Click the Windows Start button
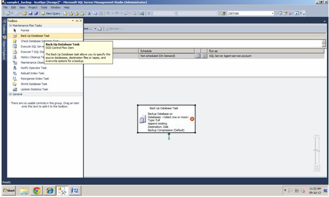Image resolution: width=329 pixels, height=197 pixels. point(9,191)
